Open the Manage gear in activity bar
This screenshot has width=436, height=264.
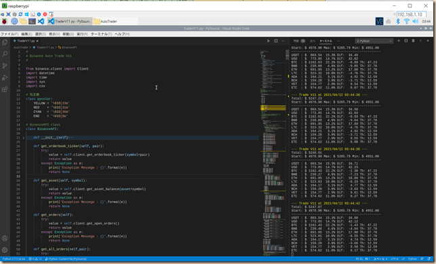point(5,250)
